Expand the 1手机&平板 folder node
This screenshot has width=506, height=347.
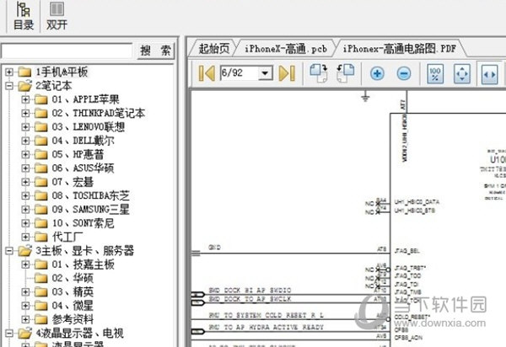coord(8,71)
